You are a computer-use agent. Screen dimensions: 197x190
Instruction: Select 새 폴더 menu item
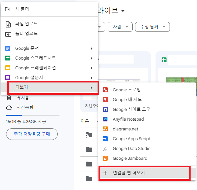point(49,9)
